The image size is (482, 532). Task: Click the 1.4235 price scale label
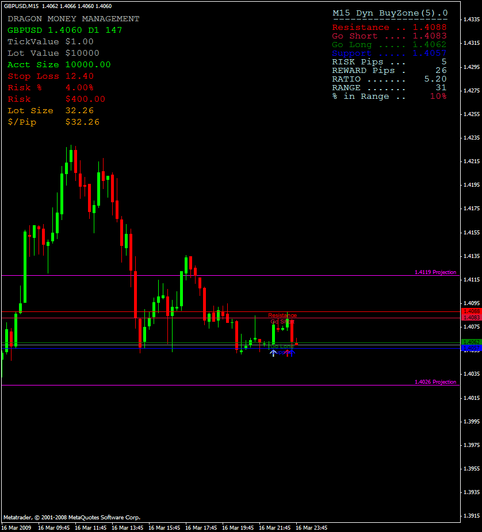point(472,137)
